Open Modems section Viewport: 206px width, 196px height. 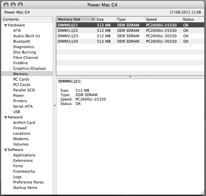coord(21,139)
